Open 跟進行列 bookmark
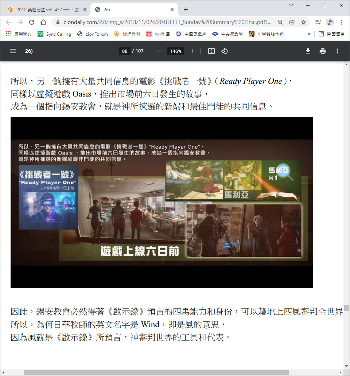Image resolution: width=350 pixels, height=376 pixels. [127, 34]
